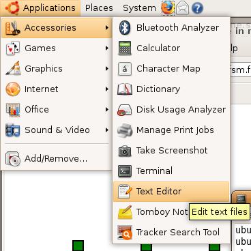Viewport: 251px width, 251px height.
Task: Click the Calculator icon
Action: (x=125, y=48)
